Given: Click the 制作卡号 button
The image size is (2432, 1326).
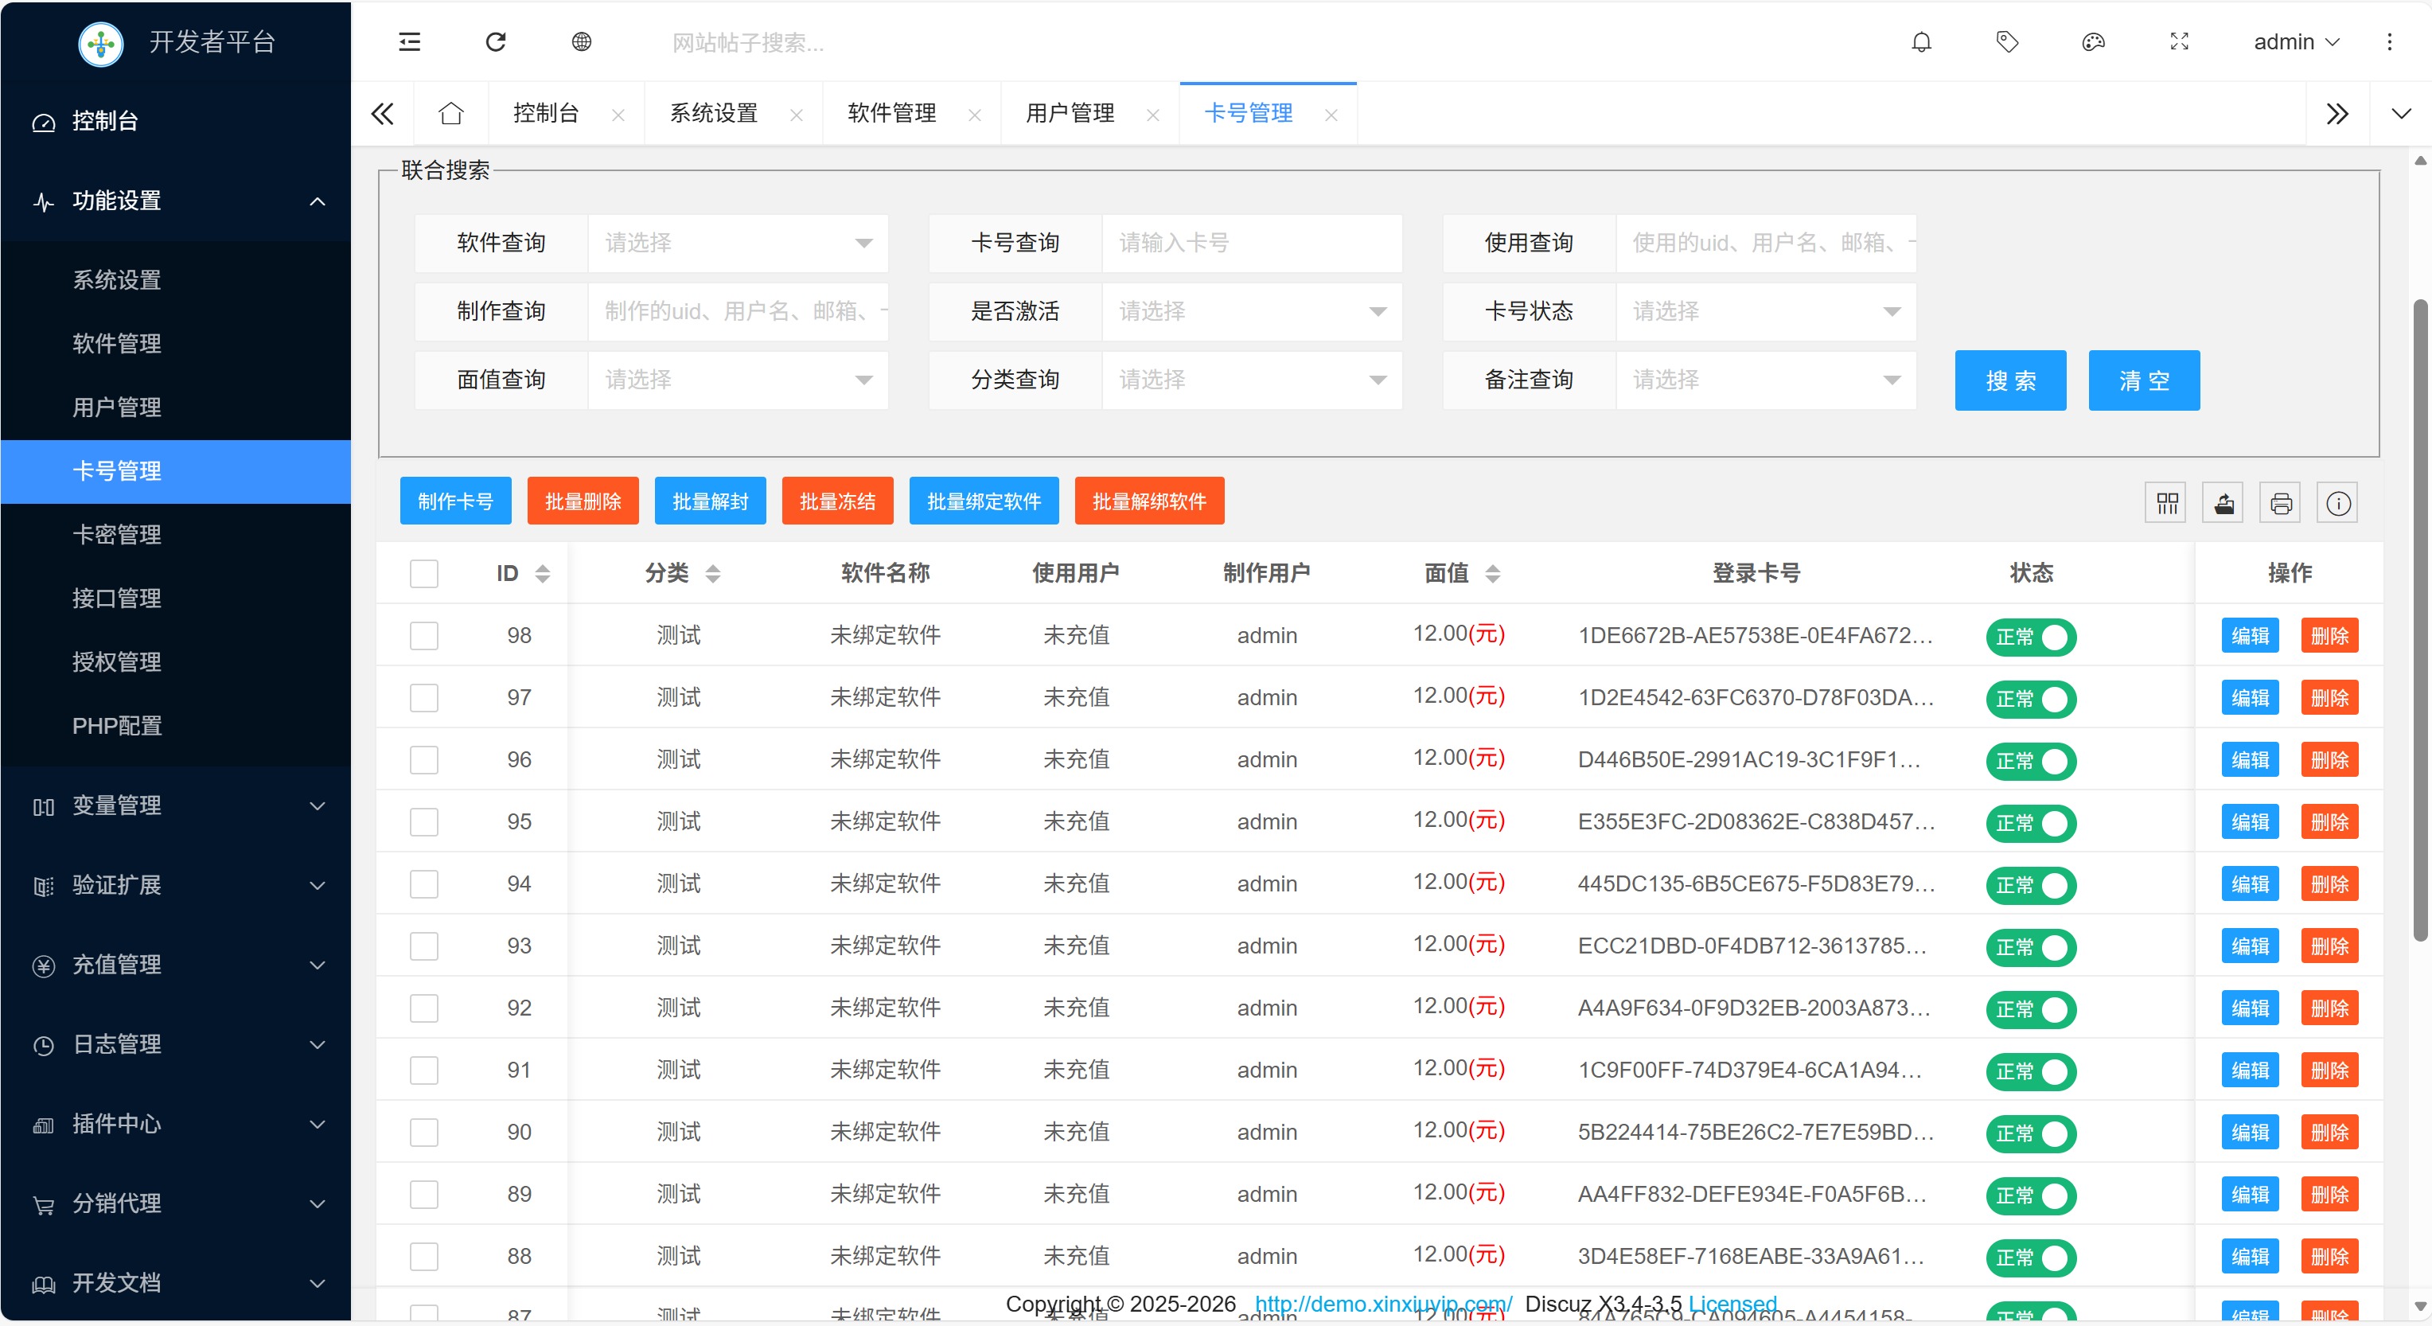Looking at the screenshot, I should tap(455, 501).
